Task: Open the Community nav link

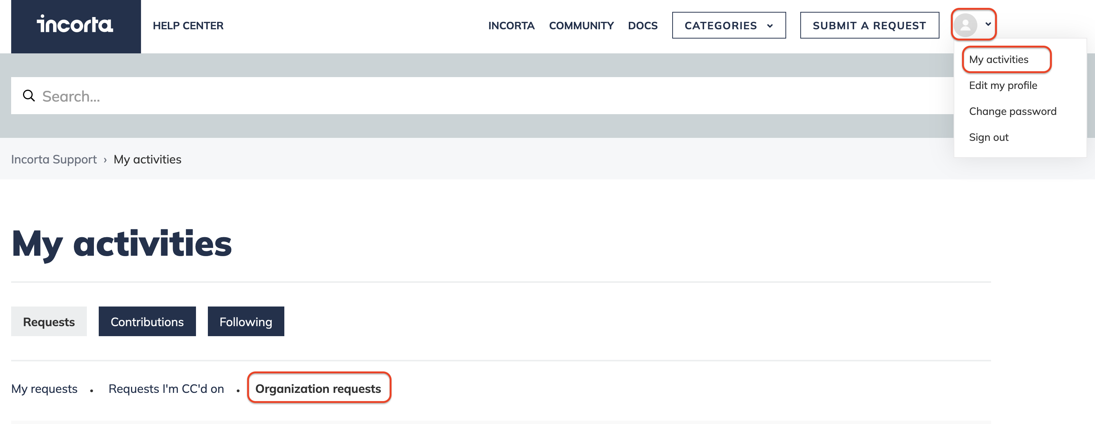Action: point(581,26)
